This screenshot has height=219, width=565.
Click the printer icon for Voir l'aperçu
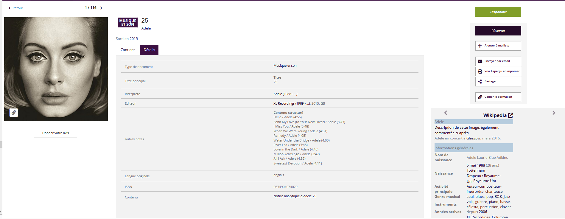pyautogui.click(x=480, y=72)
